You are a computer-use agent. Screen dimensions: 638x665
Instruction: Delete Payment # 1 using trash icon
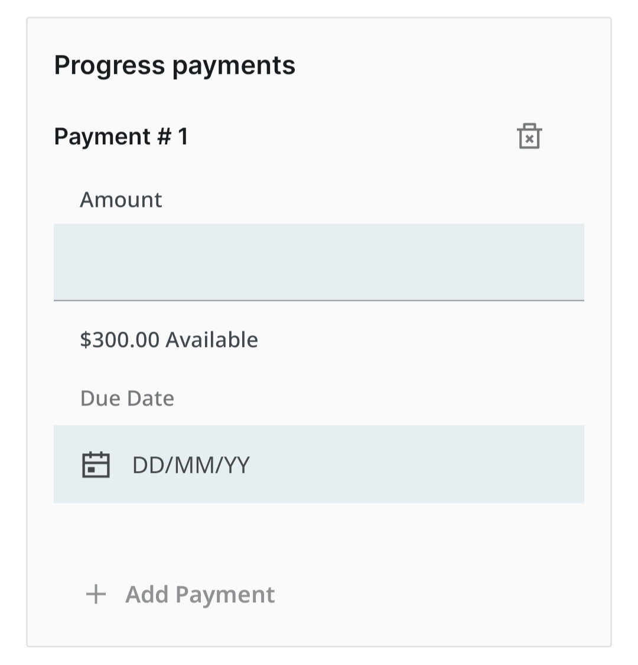pyautogui.click(x=529, y=137)
